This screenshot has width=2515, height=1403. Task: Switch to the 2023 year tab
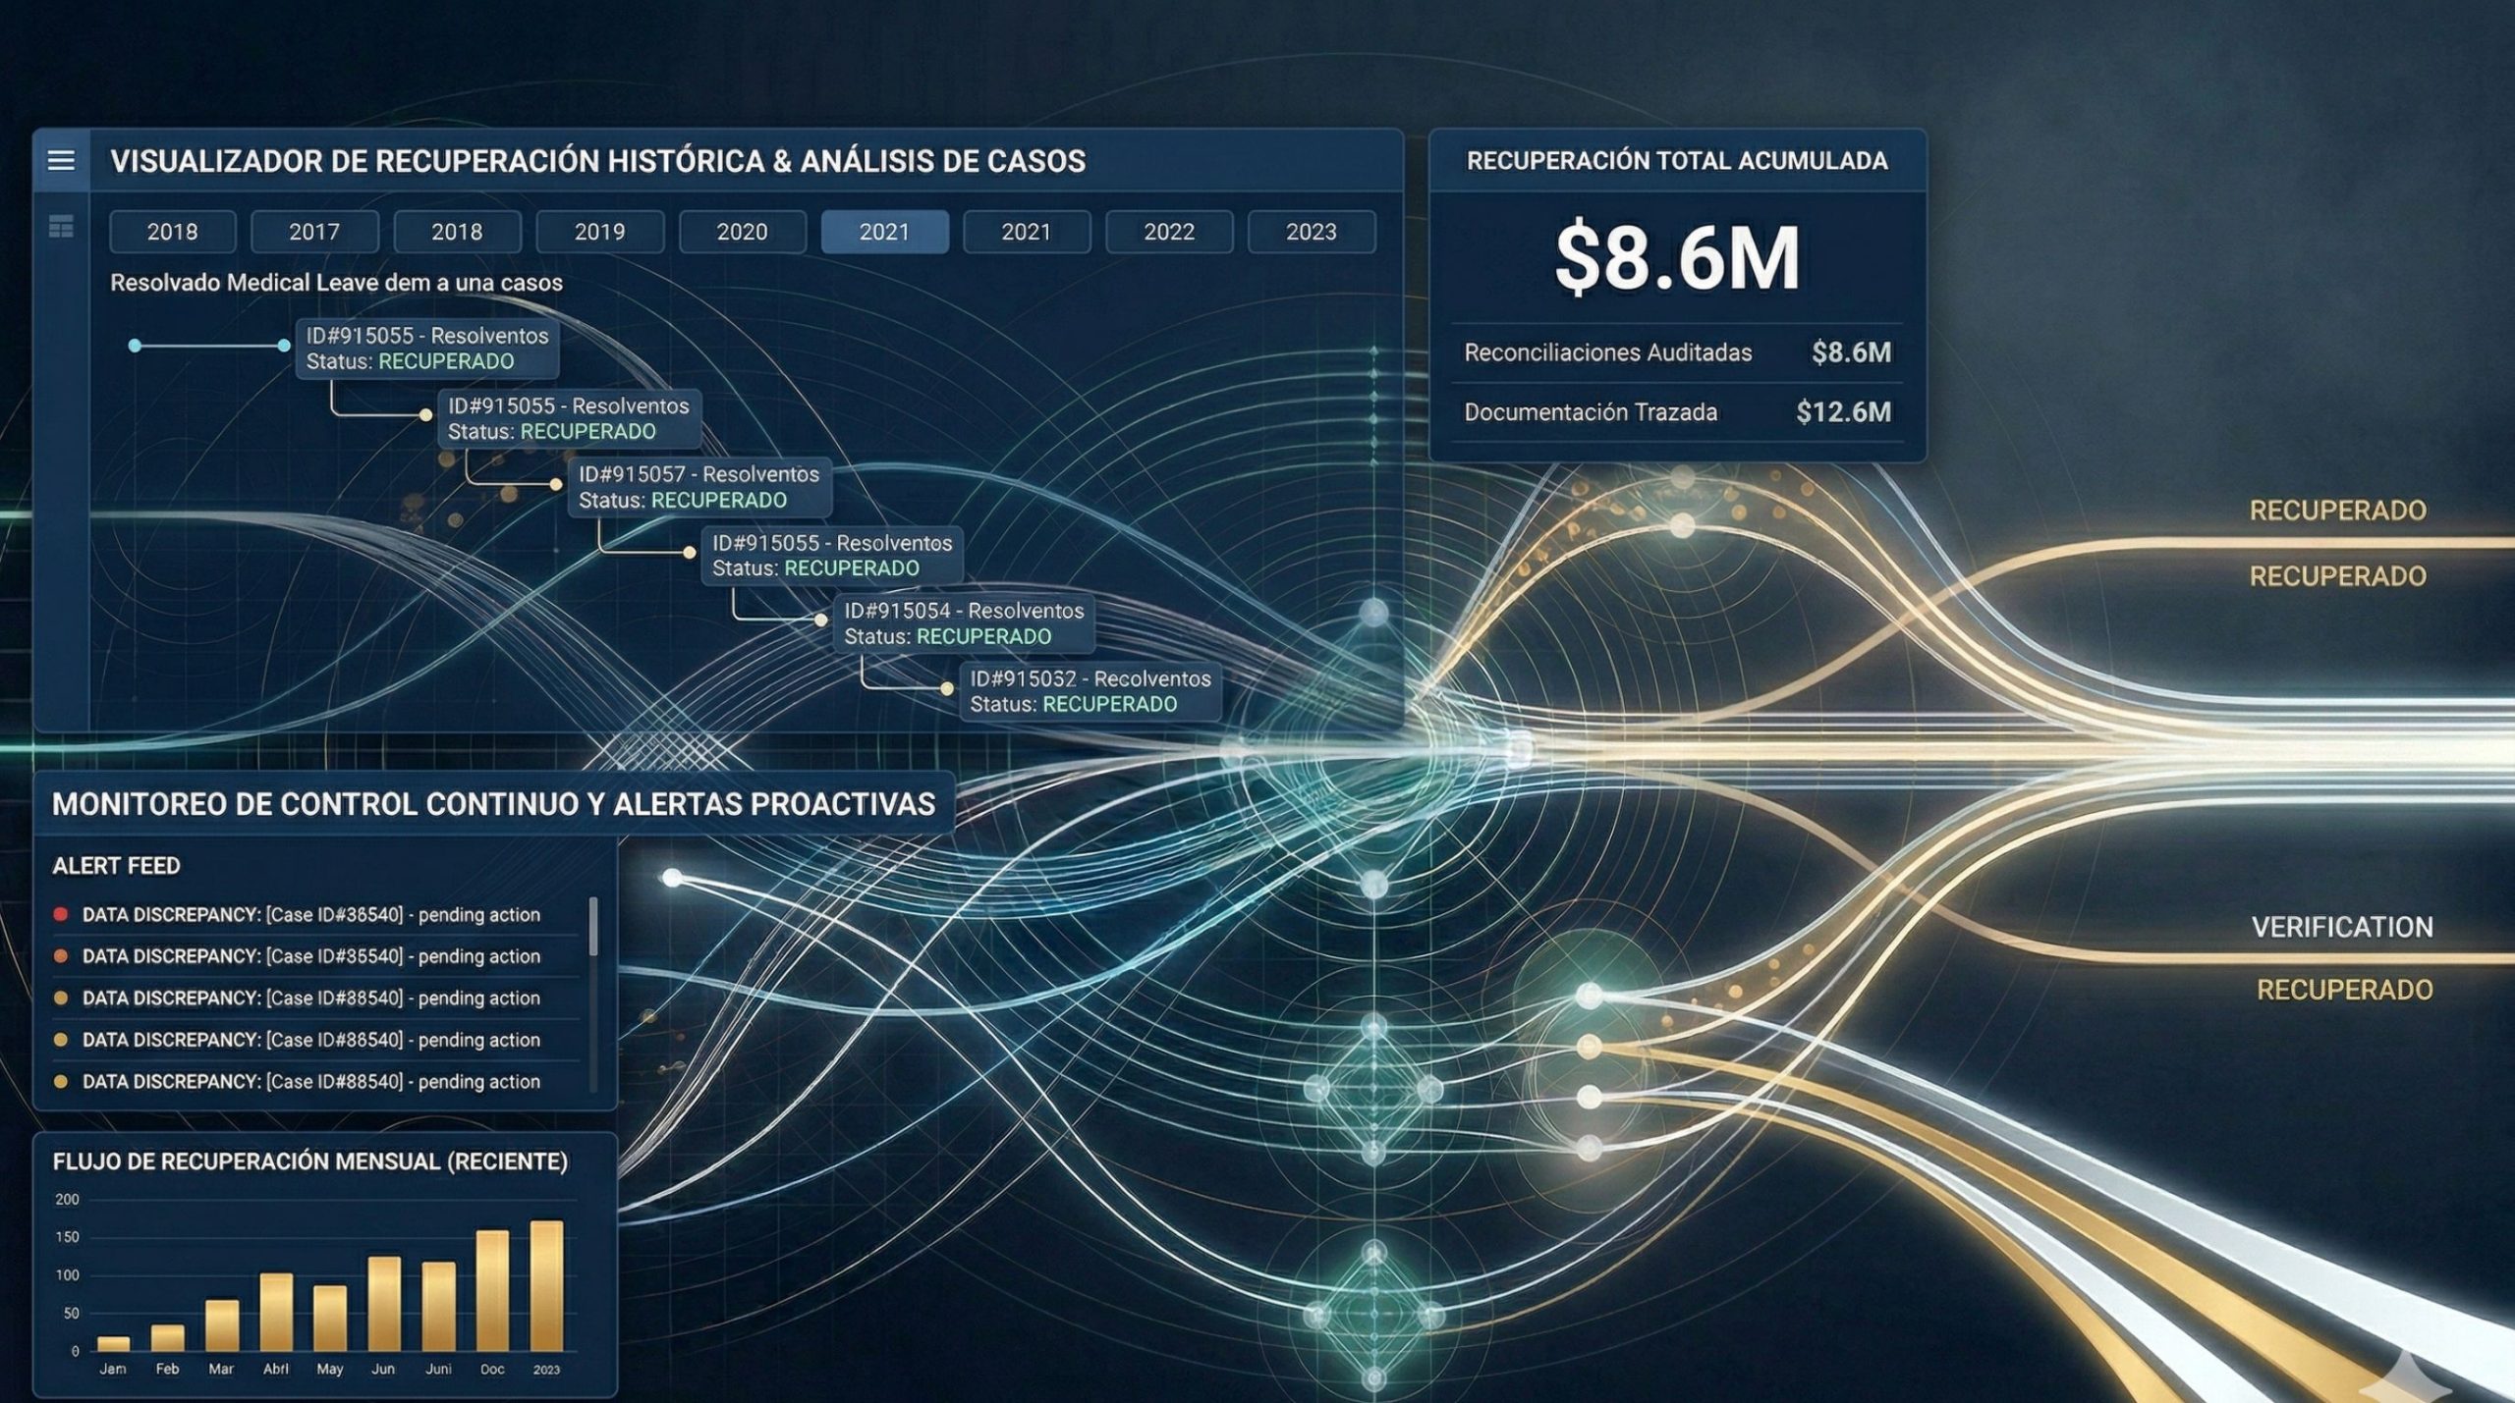point(1311,232)
